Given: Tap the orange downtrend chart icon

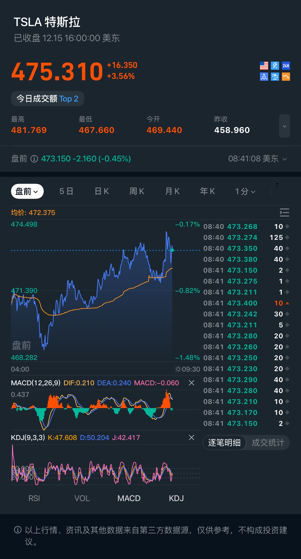Looking at the screenshot, I should (286, 77).
